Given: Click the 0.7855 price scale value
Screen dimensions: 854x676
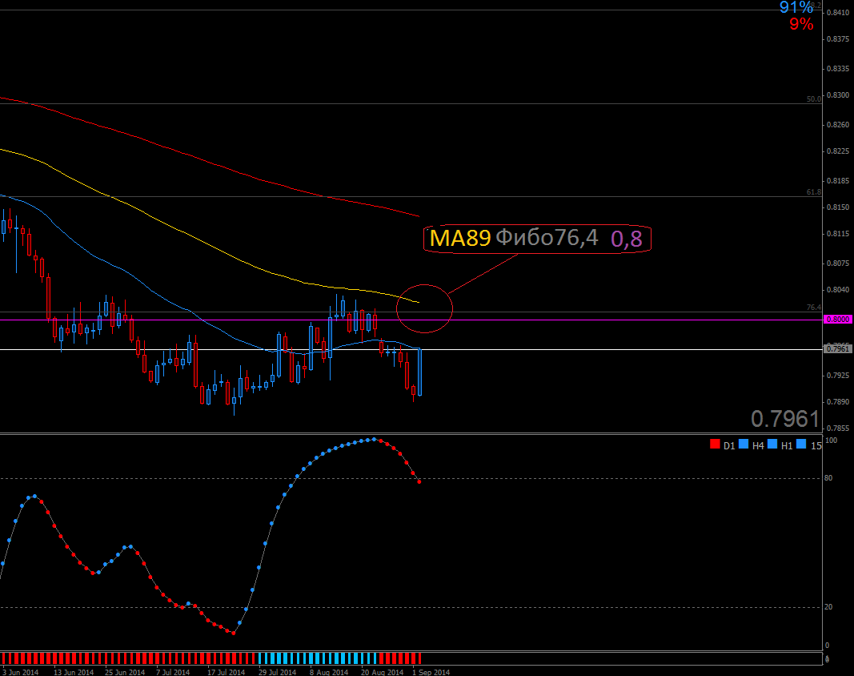Looking at the screenshot, I should [x=838, y=429].
